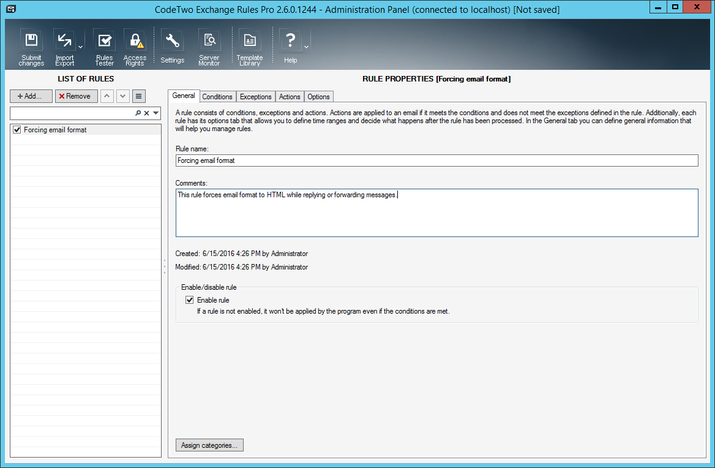Expand the Help dropdown arrow

coord(307,47)
